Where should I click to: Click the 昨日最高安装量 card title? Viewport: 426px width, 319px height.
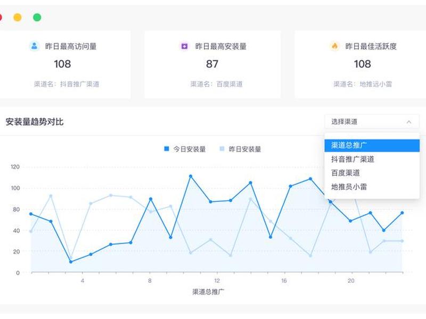(221, 46)
